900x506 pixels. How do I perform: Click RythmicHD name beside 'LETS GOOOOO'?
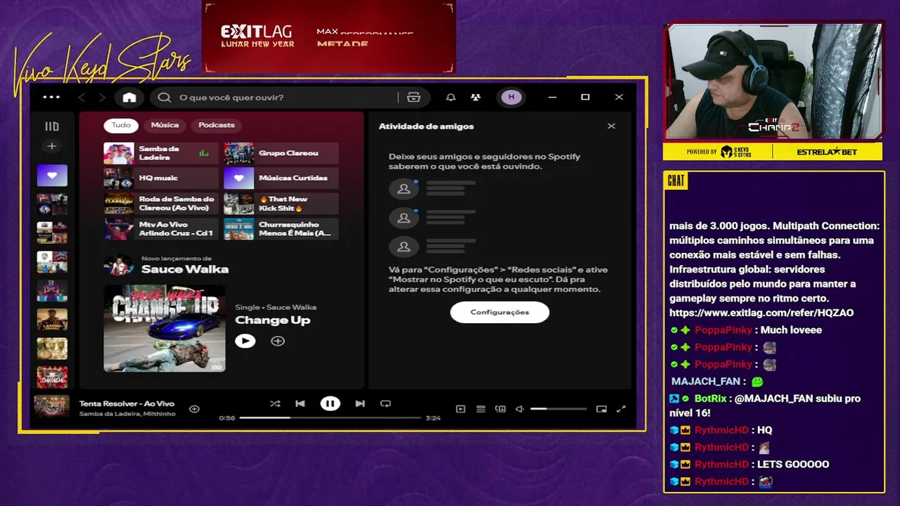[721, 465]
